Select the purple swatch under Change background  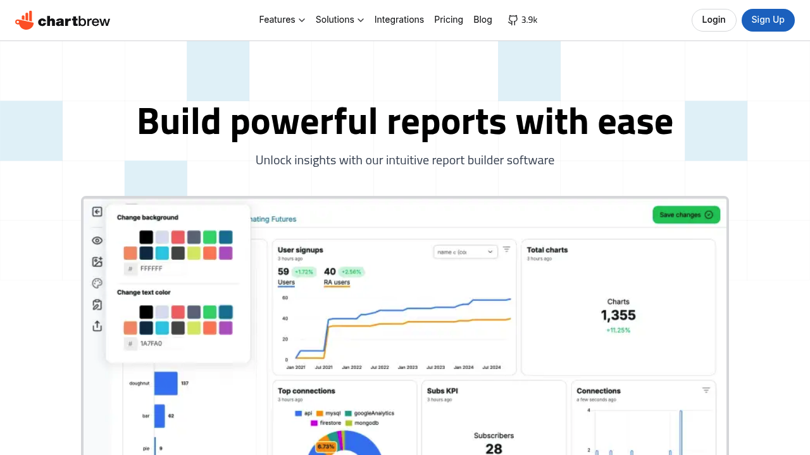[225, 253]
